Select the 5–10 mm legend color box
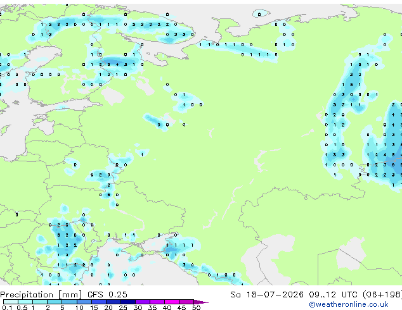This screenshot has height=310, width=402. pyautogui.click(x=69, y=302)
